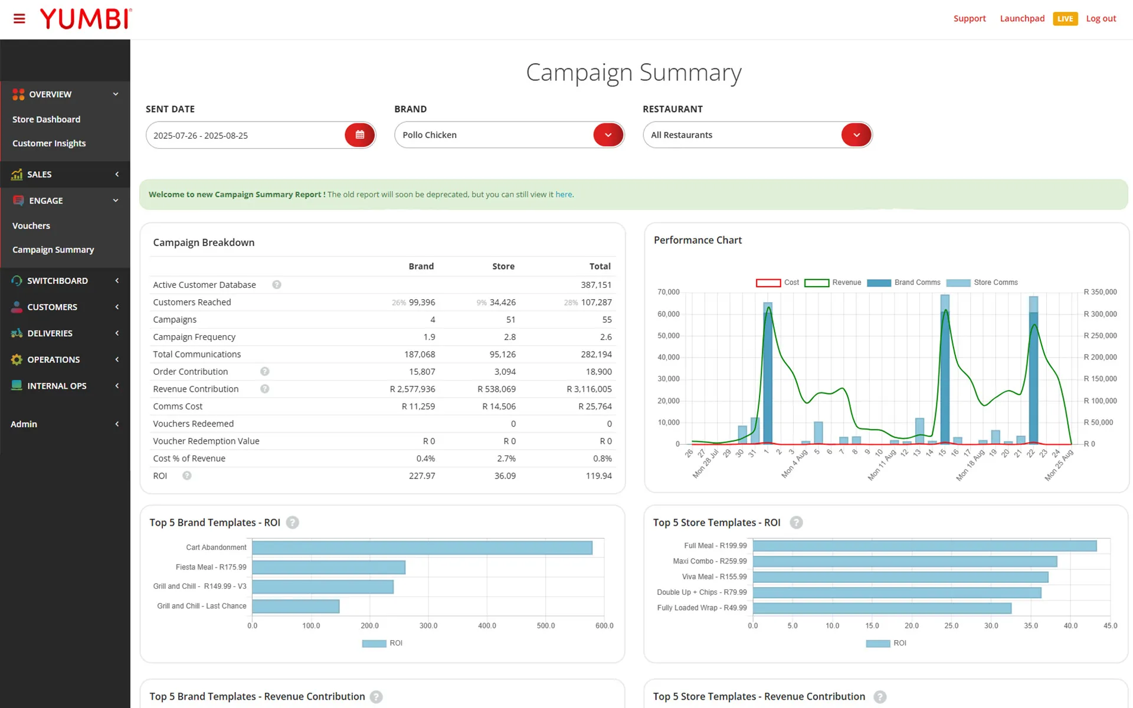
Task: Toggle ROI legend in Store Templates chart
Action: [x=886, y=643]
